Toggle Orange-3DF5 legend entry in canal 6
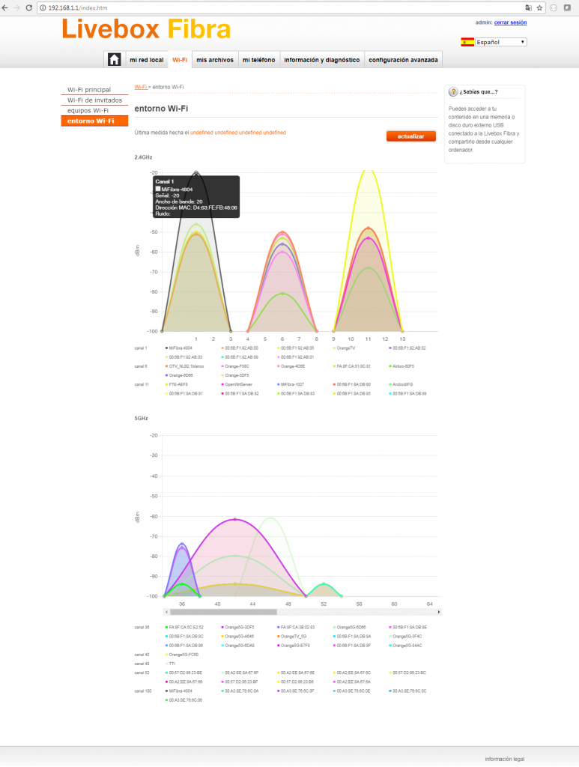This screenshot has height=767, width=579. [235, 376]
